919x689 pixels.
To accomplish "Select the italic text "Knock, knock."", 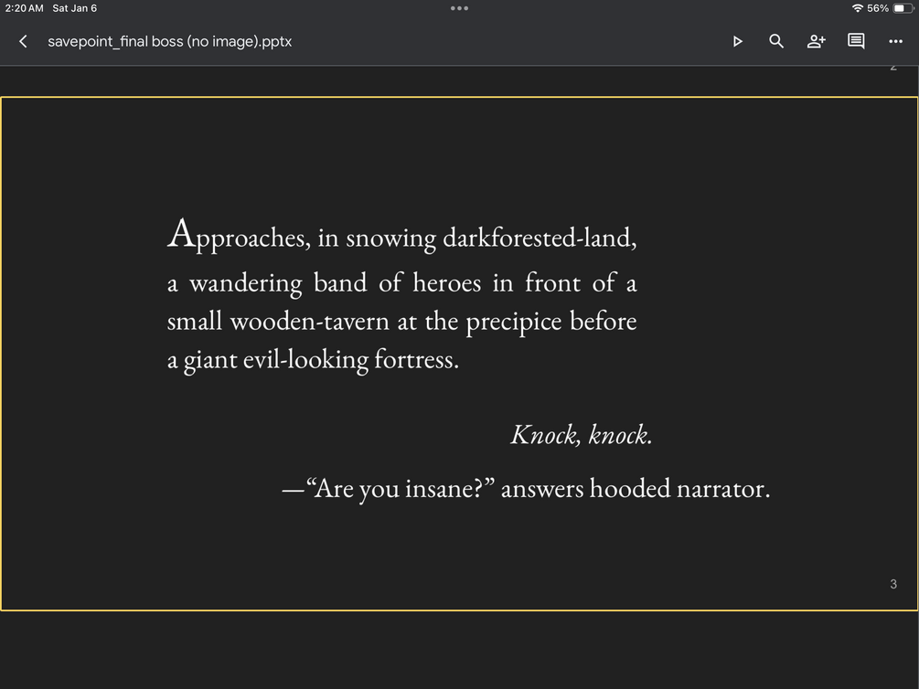I will pos(582,435).
